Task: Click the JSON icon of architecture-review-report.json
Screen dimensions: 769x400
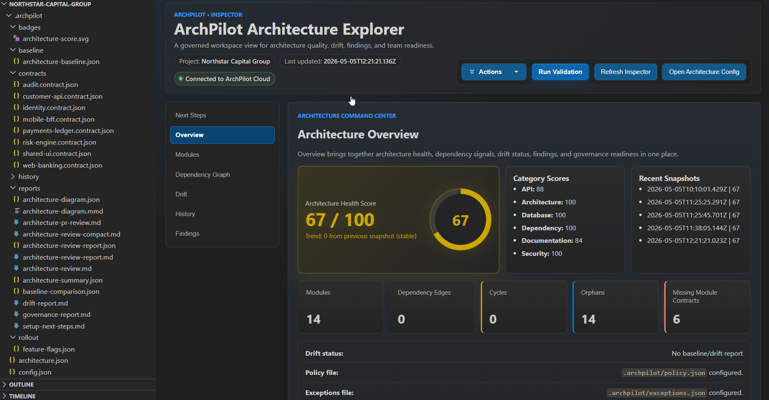Action: 16,245
